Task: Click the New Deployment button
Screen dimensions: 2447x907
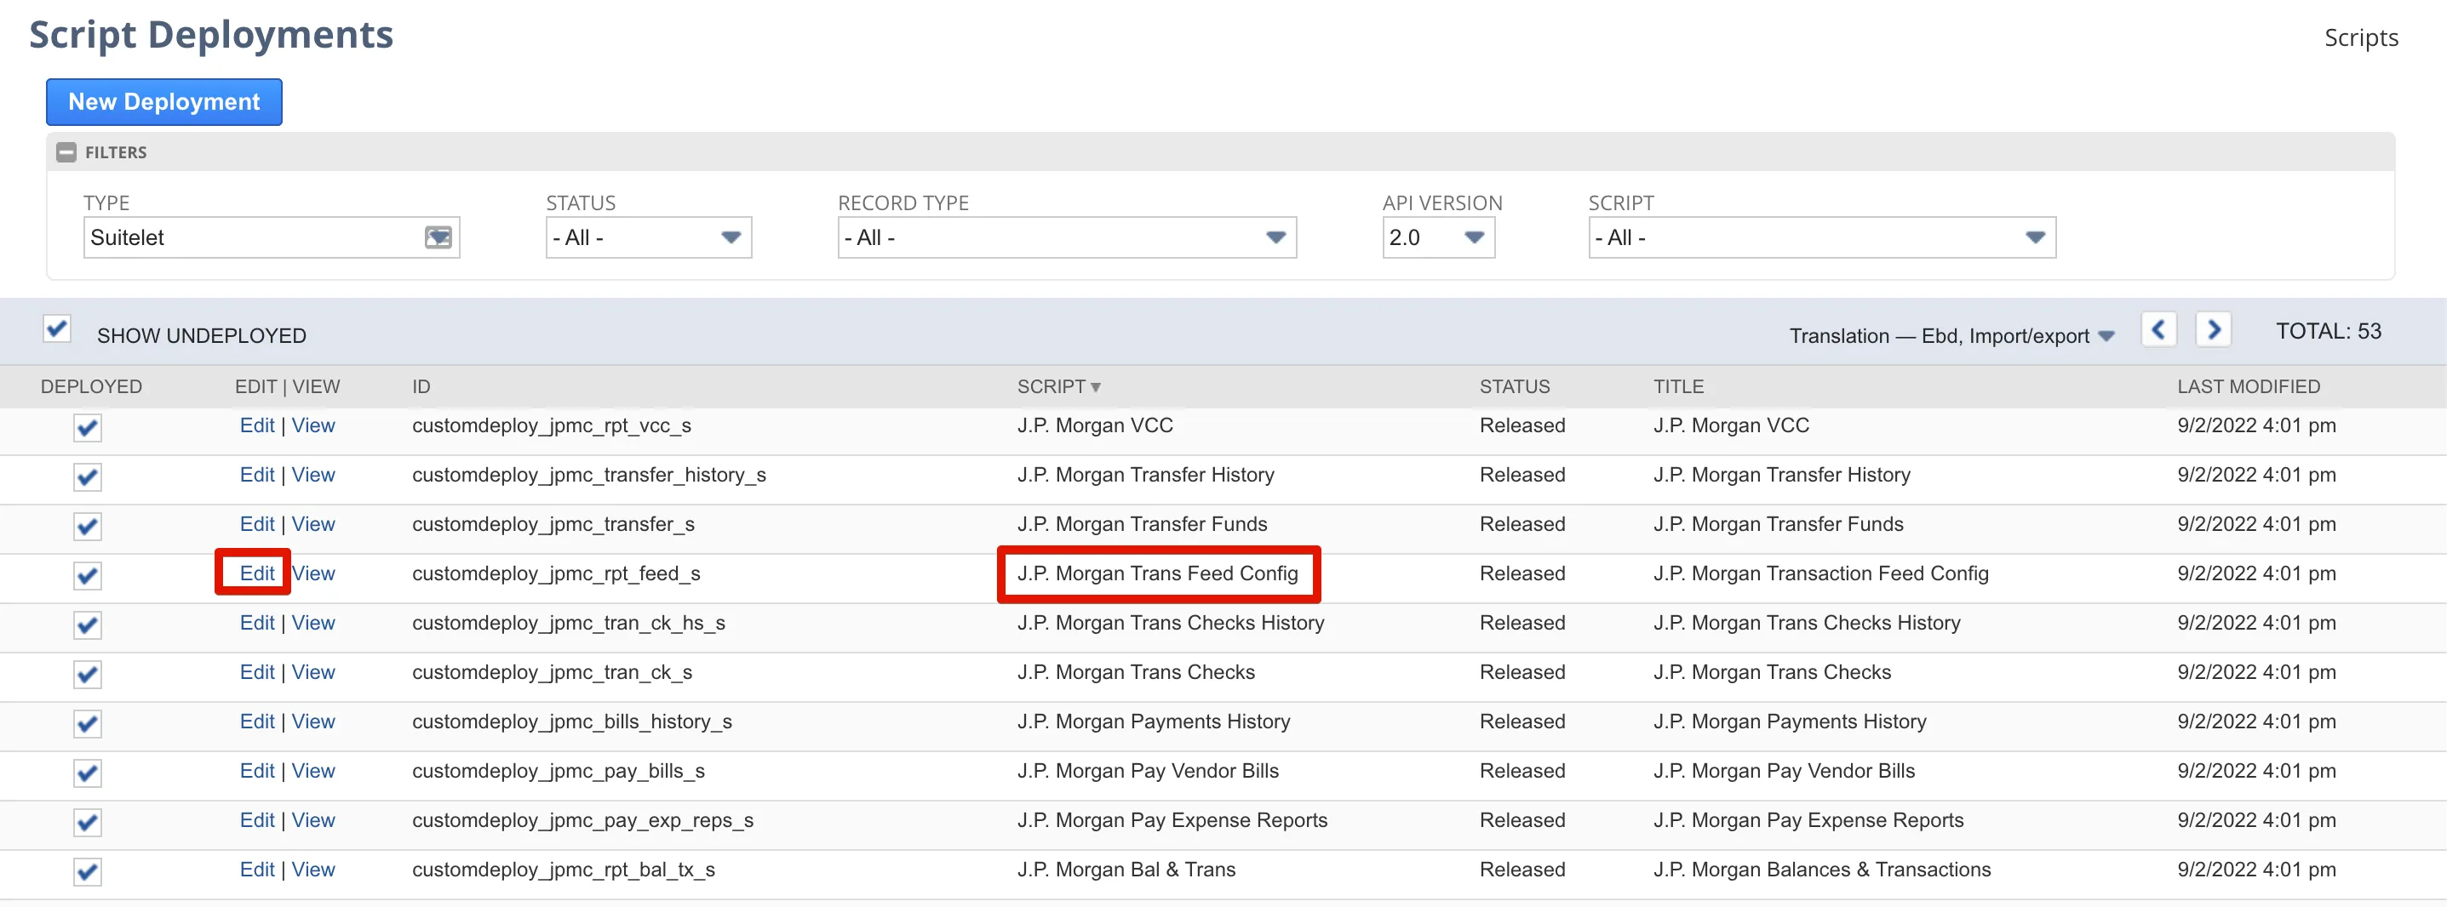Action: (164, 101)
